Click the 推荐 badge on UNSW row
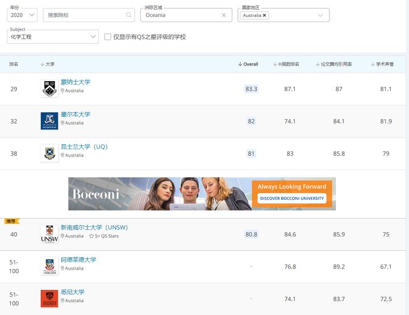The height and width of the screenshot is (315, 409). 11,221
